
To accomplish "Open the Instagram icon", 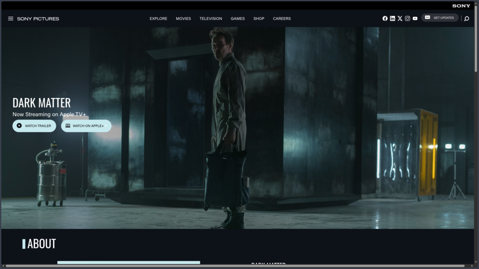I will [x=408, y=18].
